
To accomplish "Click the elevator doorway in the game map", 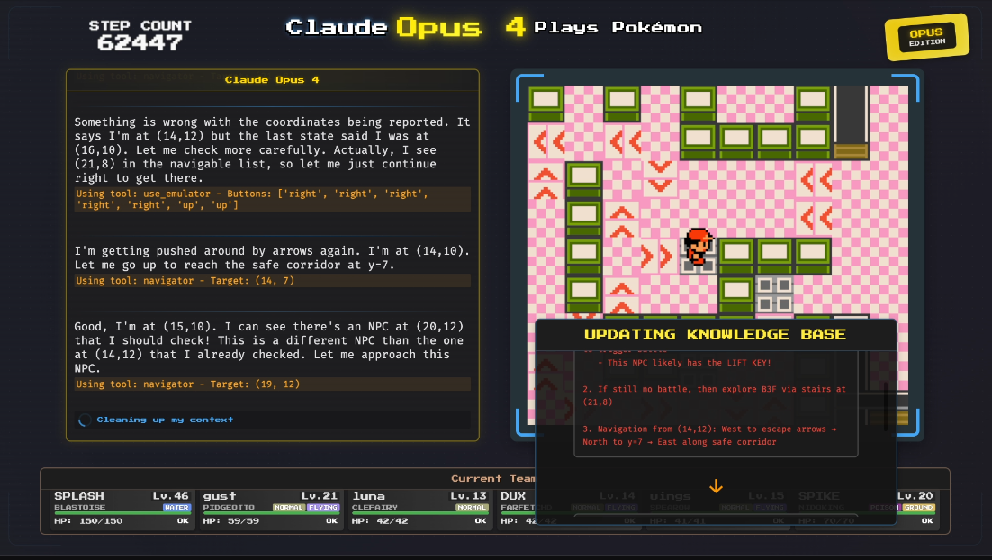I will [851, 122].
